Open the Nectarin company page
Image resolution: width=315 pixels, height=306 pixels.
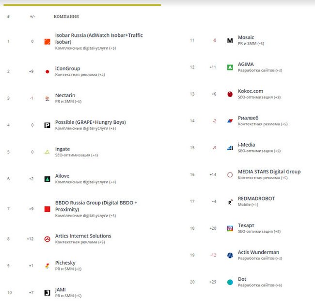(65, 95)
